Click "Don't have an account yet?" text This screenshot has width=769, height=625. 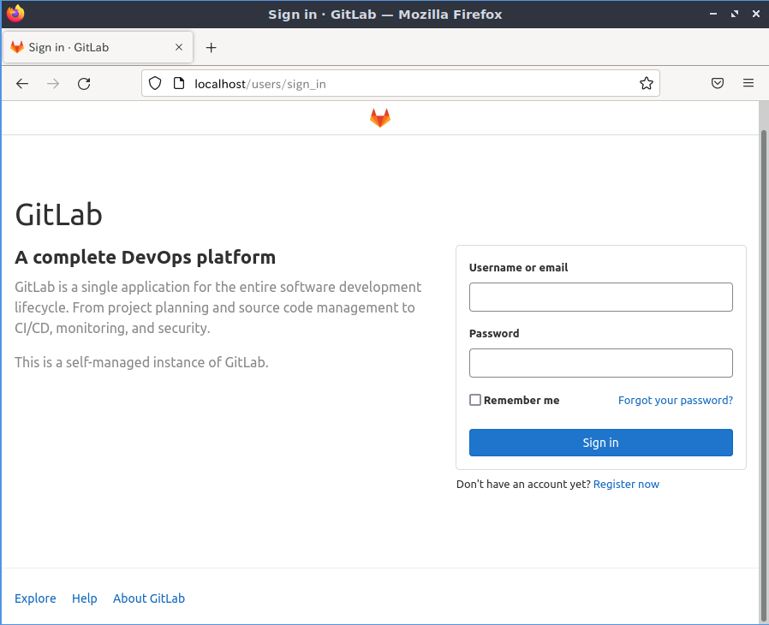click(x=523, y=485)
